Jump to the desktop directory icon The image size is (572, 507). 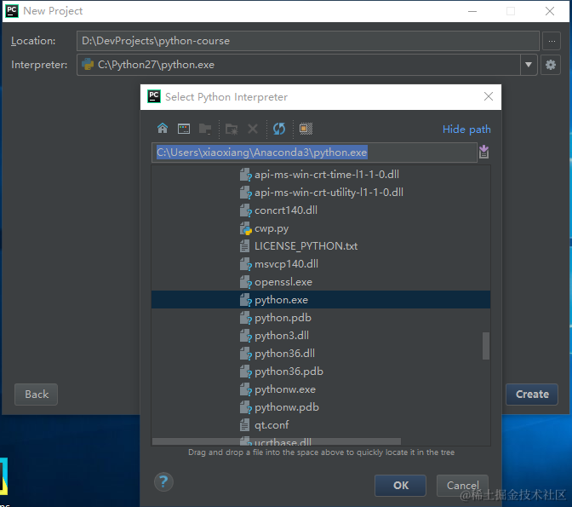[184, 129]
